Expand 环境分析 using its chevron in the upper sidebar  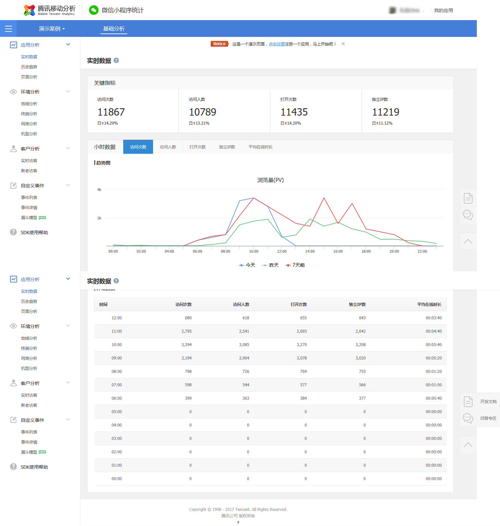[x=68, y=91]
